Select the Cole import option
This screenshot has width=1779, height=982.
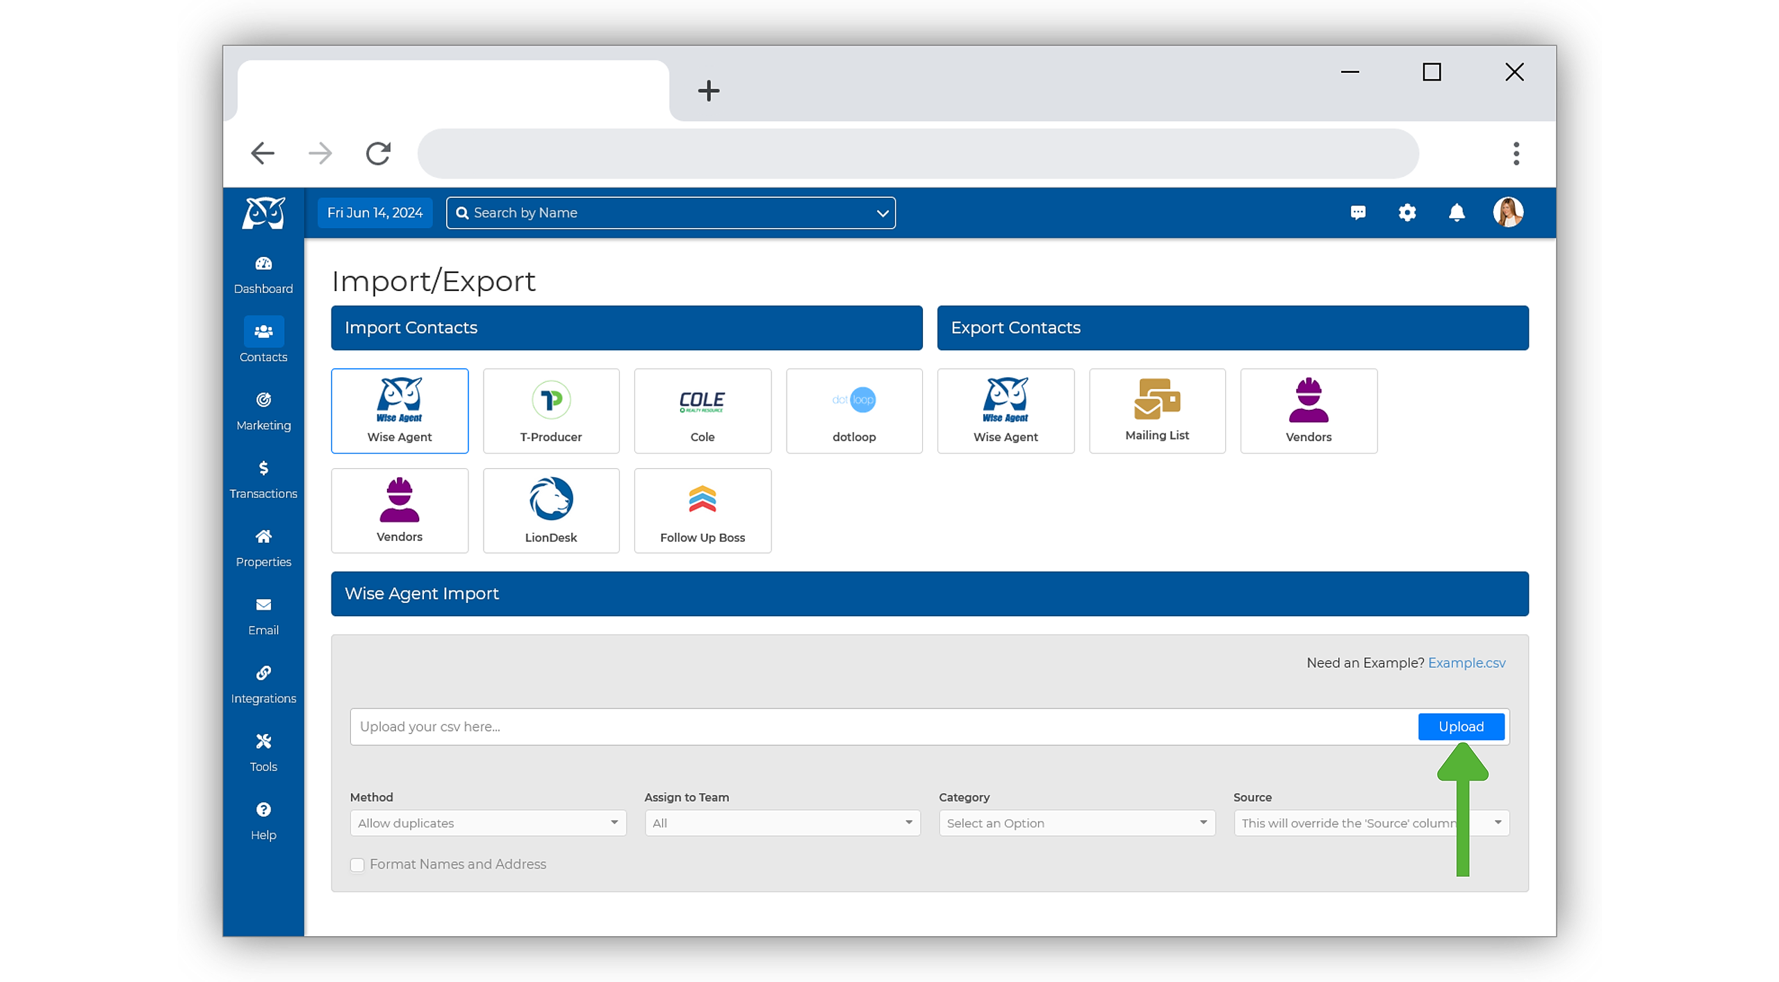703,410
